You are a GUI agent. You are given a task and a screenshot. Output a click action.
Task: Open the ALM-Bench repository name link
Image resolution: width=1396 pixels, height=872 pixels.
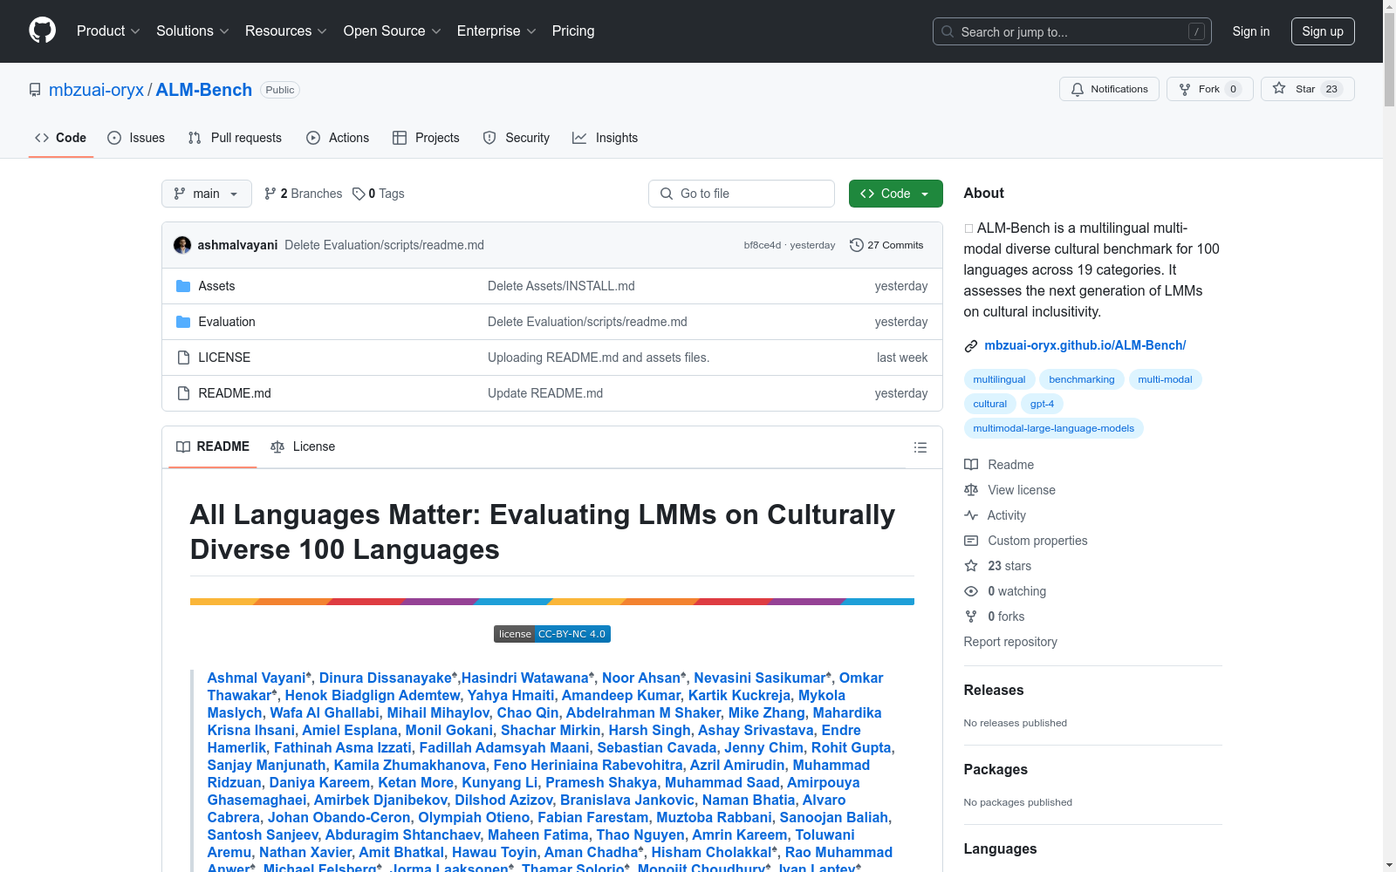203,90
